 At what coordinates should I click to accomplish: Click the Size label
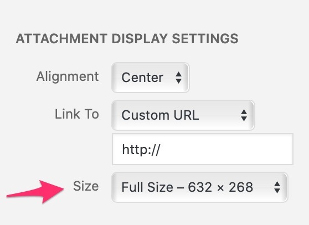(x=86, y=186)
